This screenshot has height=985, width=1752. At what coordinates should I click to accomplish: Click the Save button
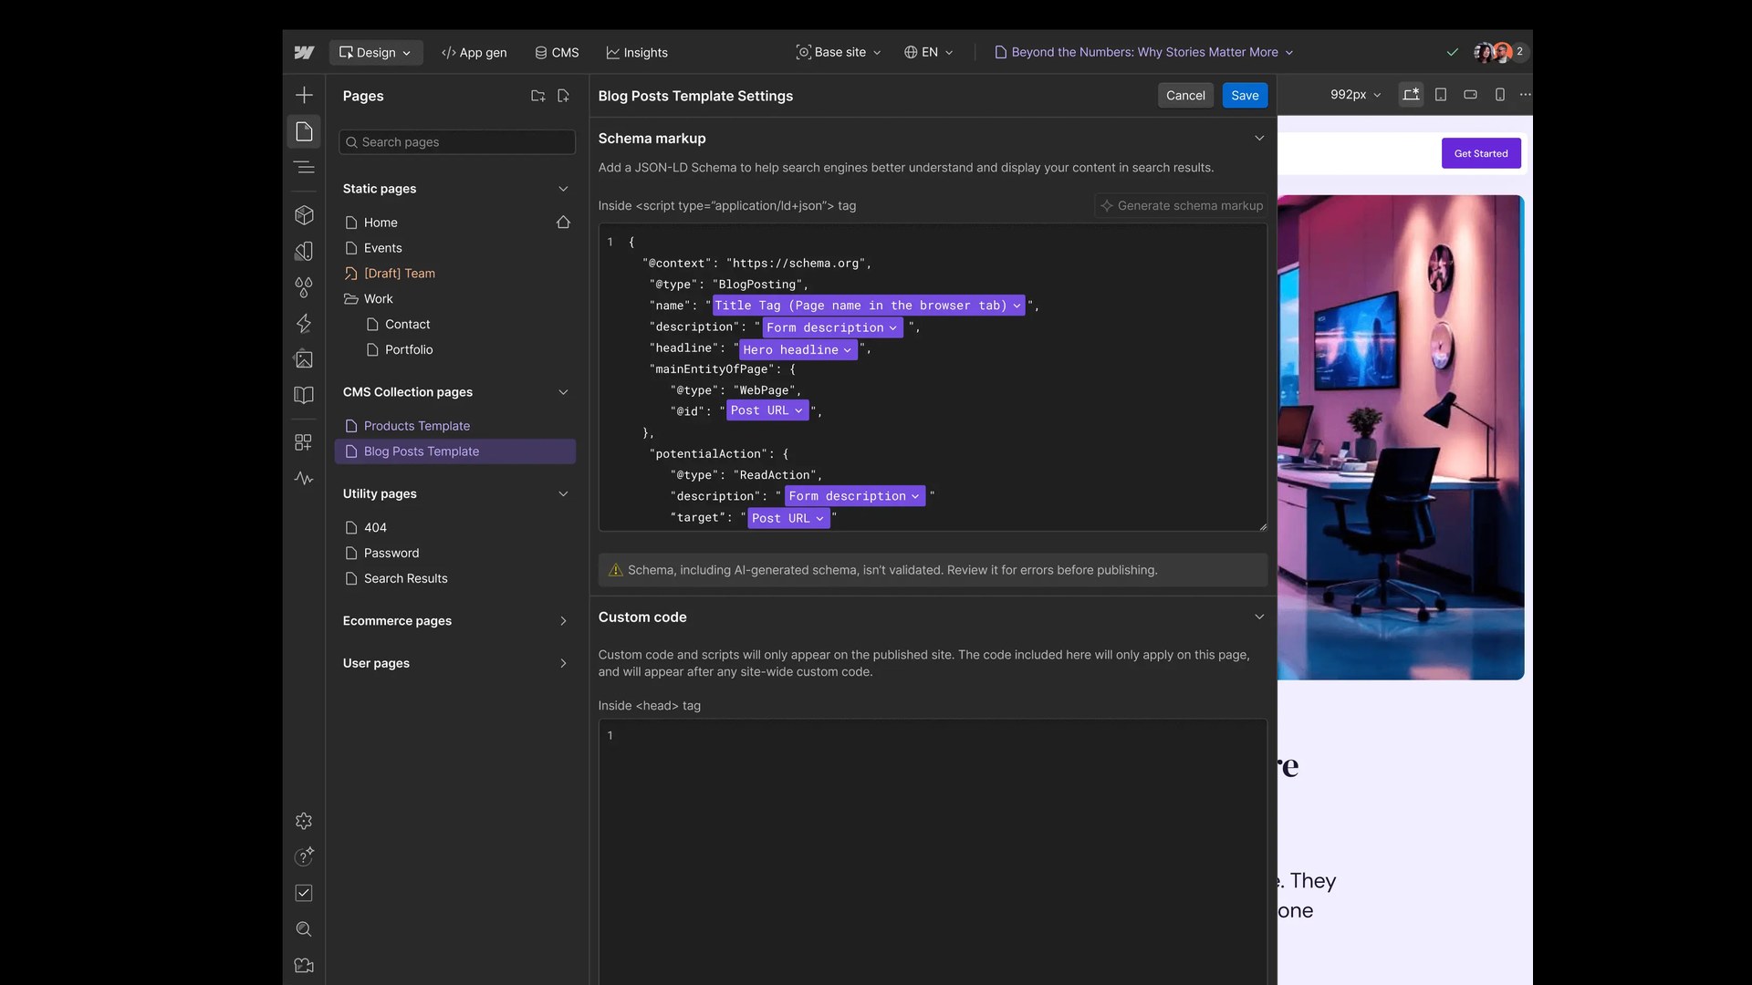tap(1245, 95)
